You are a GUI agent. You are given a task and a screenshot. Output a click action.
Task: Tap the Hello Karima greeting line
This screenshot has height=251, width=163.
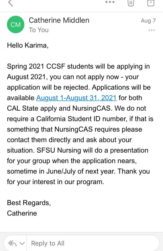pos(28,45)
